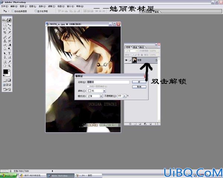Open opacity slider arrow in new layer dialog
The width and height of the screenshot is (223, 178).
click(125, 96)
